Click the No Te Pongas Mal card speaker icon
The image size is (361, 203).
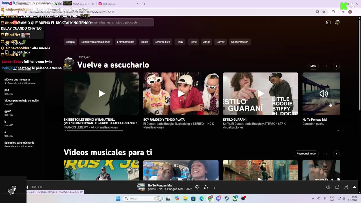tap(323, 94)
